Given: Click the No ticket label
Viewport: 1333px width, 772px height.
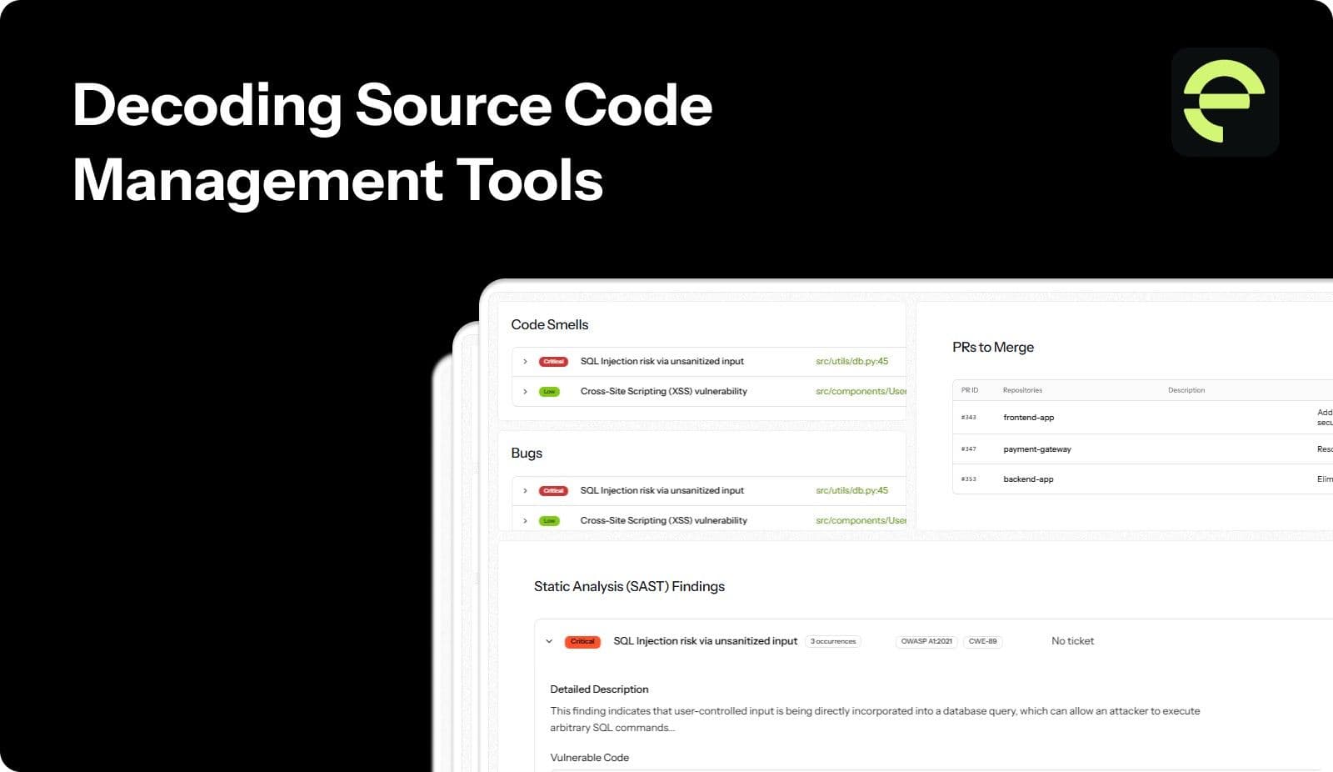Looking at the screenshot, I should click(1072, 641).
